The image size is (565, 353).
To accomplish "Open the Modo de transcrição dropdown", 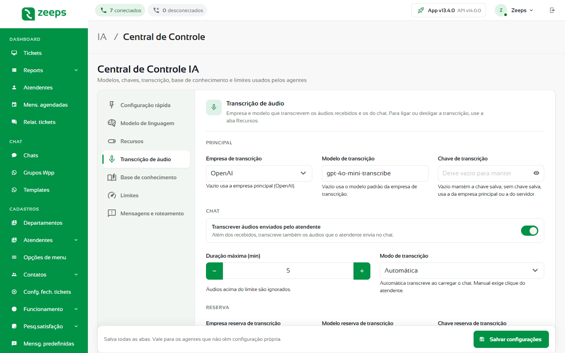I will 462,271.
